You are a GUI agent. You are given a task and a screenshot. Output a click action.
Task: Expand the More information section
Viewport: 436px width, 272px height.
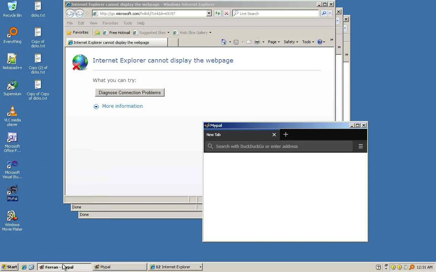coord(118,106)
